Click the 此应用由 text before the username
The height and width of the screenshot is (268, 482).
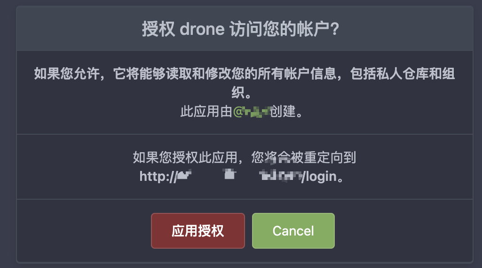[206, 112]
